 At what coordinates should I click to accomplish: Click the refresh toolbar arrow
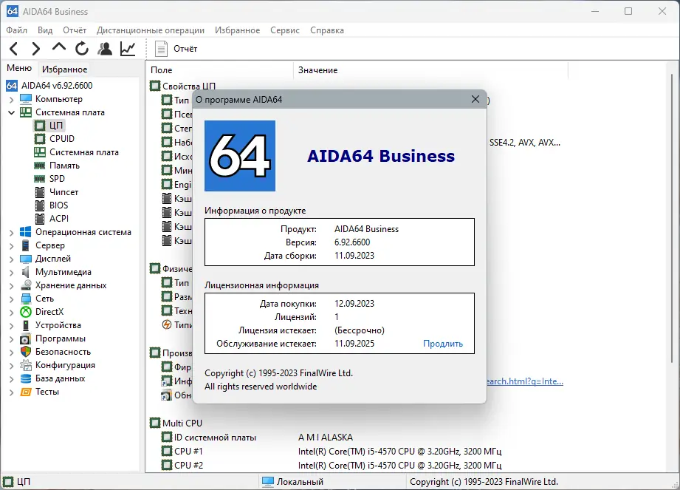click(81, 47)
